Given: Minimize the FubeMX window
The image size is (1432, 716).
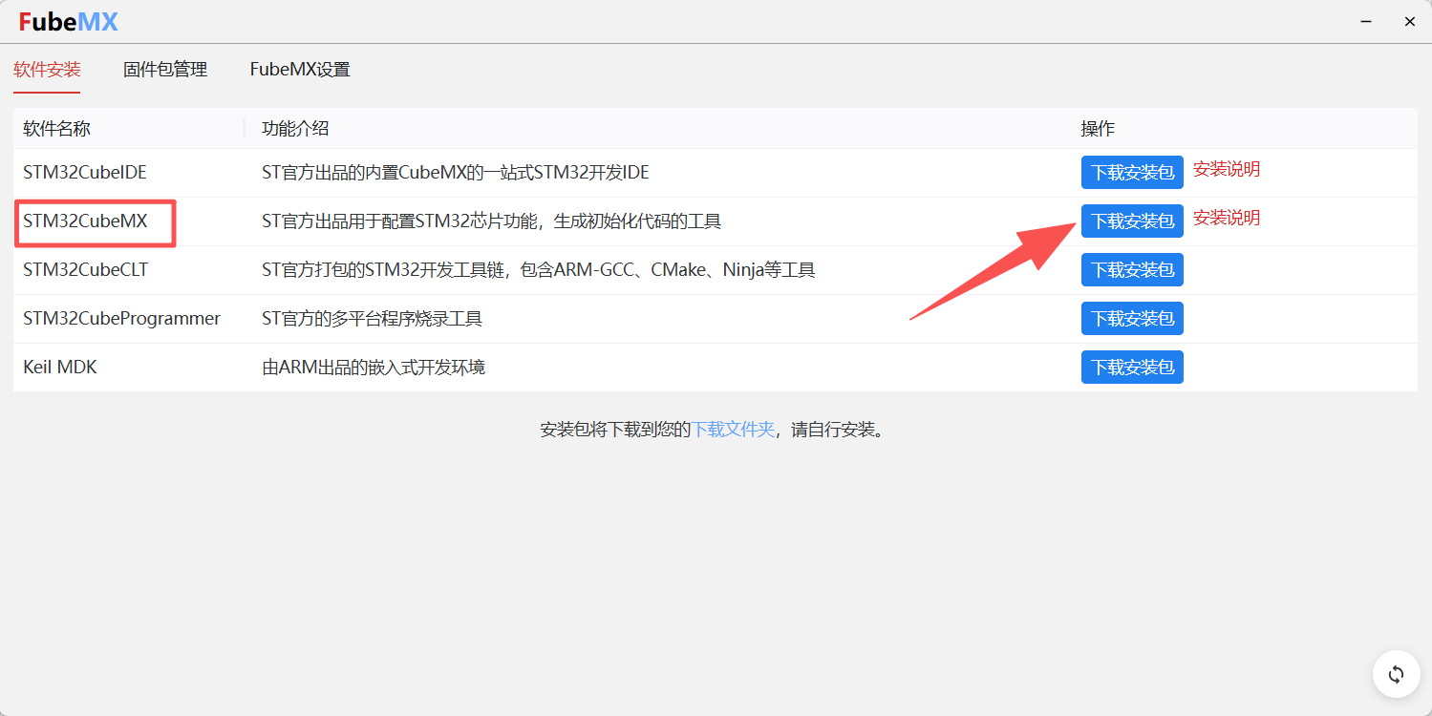Looking at the screenshot, I should 1366,21.
